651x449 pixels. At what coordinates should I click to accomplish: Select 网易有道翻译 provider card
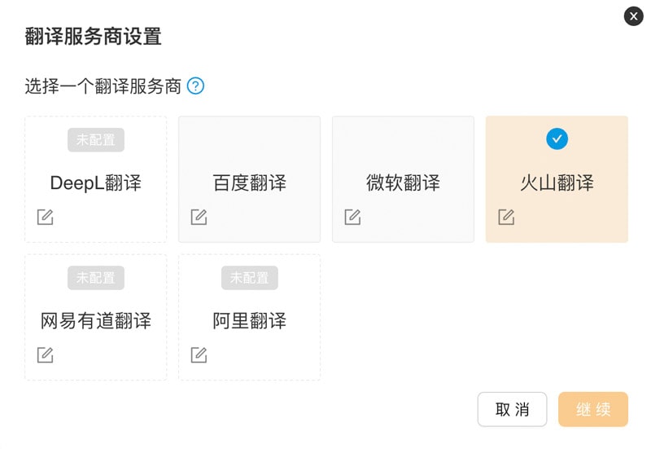[x=95, y=320]
